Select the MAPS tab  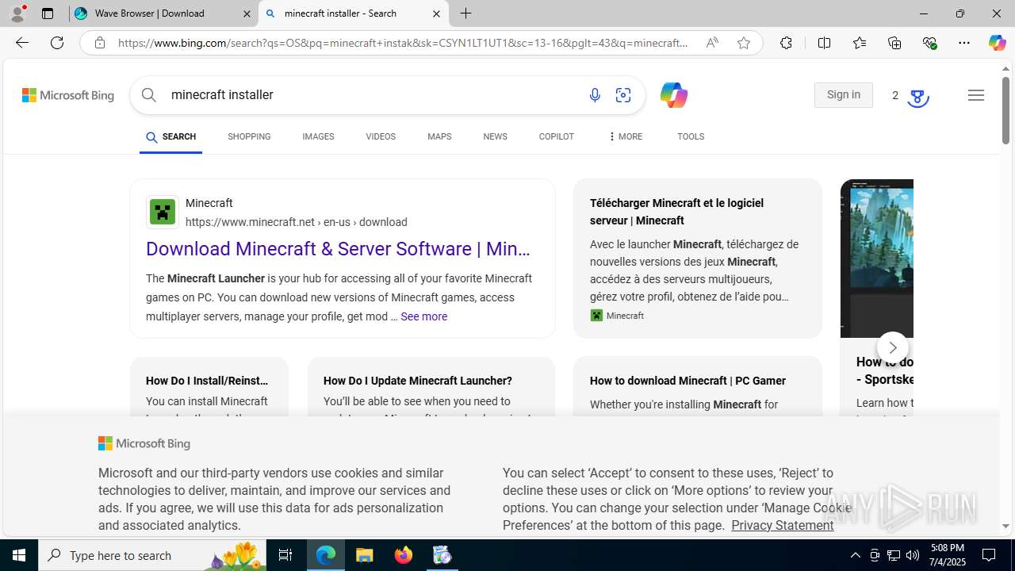point(439,137)
